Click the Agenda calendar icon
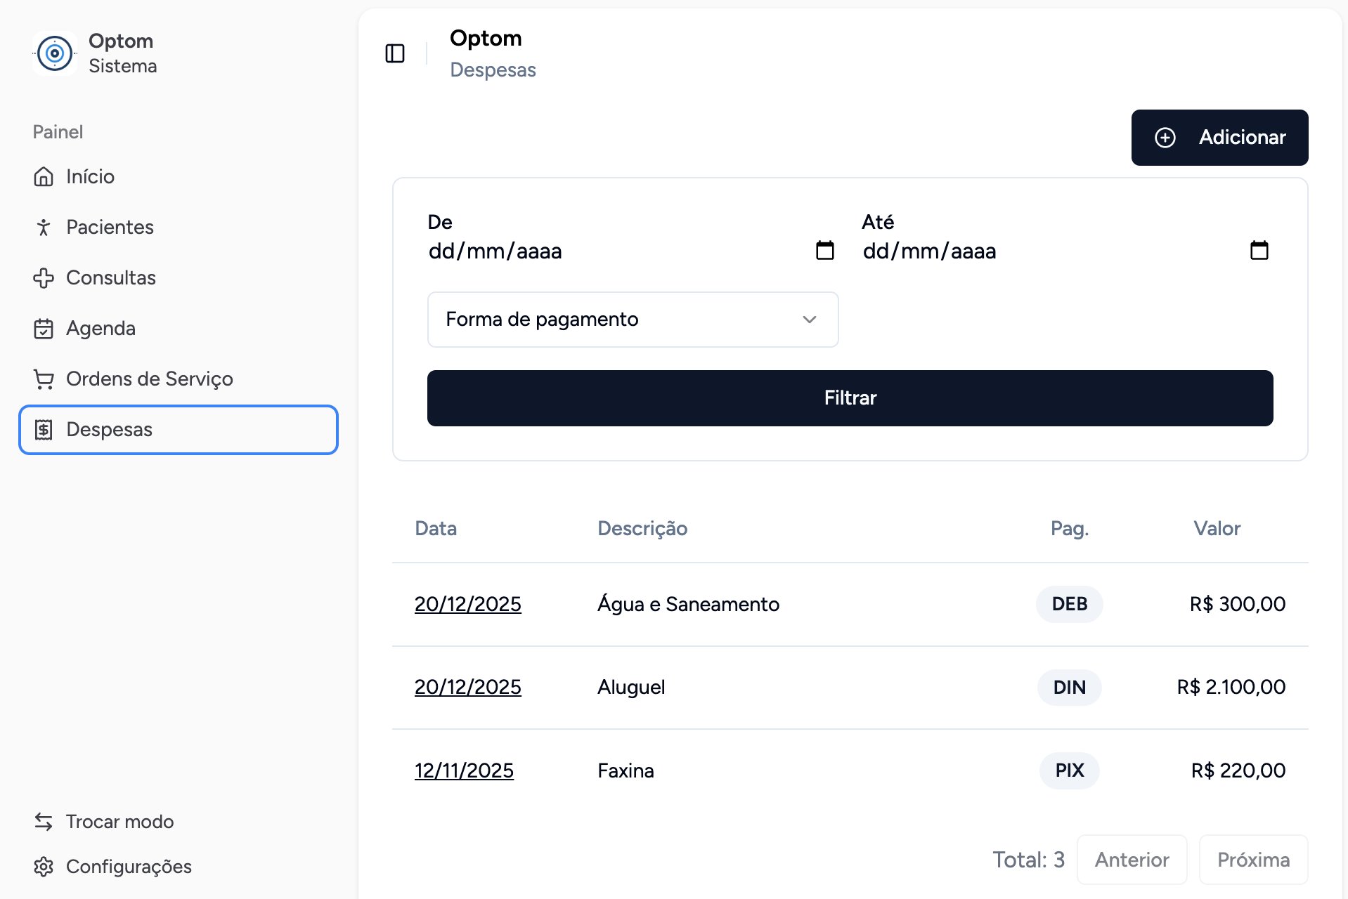The height and width of the screenshot is (899, 1348). (x=44, y=329)
